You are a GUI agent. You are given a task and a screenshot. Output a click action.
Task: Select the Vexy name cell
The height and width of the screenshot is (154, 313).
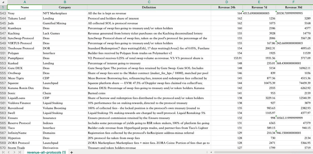click(x=25, y=13)
